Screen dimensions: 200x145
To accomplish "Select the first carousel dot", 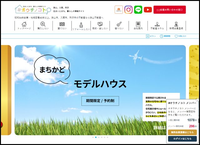I will pyautogui.click(x=93, y=137).
